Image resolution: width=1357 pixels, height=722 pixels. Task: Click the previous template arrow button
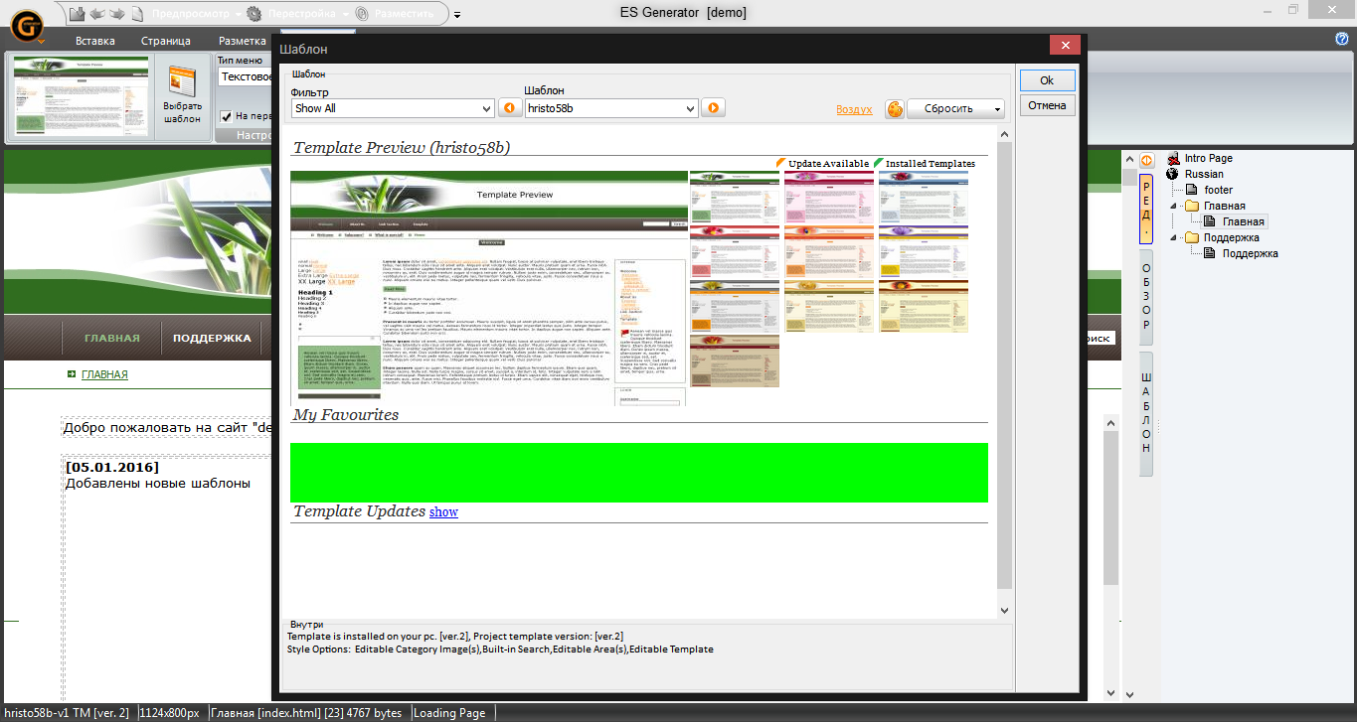[x=510, y=108]
